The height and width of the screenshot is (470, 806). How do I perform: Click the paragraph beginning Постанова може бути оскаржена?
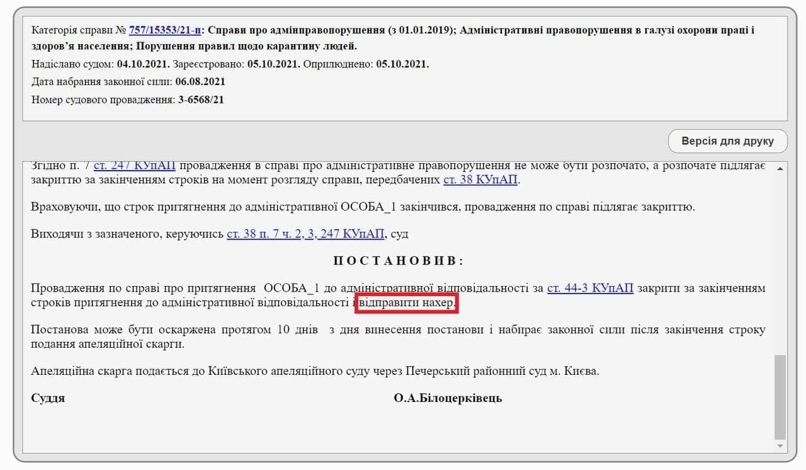click(x=398, y=336)
